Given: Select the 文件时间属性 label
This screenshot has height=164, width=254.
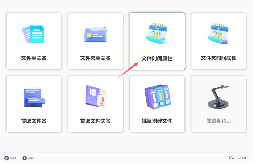Looking at the screenshot, I should click(157, 58).
